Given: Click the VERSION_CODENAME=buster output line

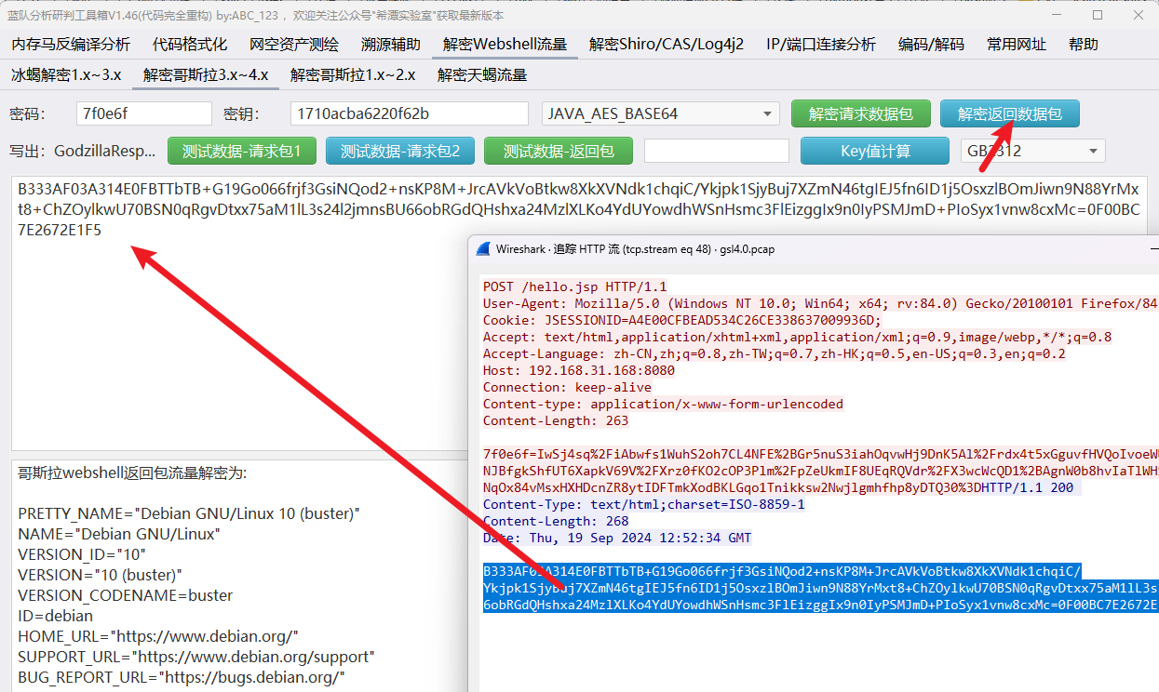Looking at the screenshot, I should 126,595.
